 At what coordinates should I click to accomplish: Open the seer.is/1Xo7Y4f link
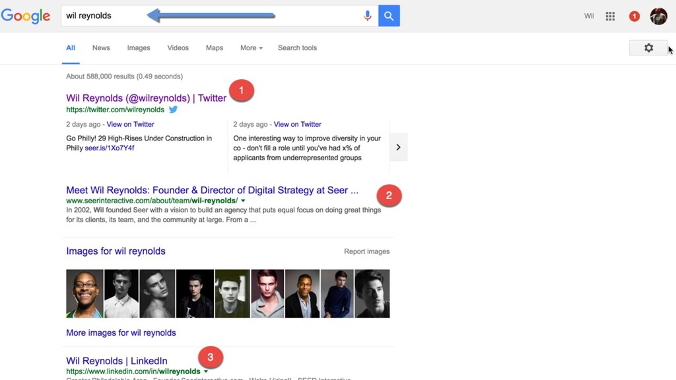[x=110, y=148]
